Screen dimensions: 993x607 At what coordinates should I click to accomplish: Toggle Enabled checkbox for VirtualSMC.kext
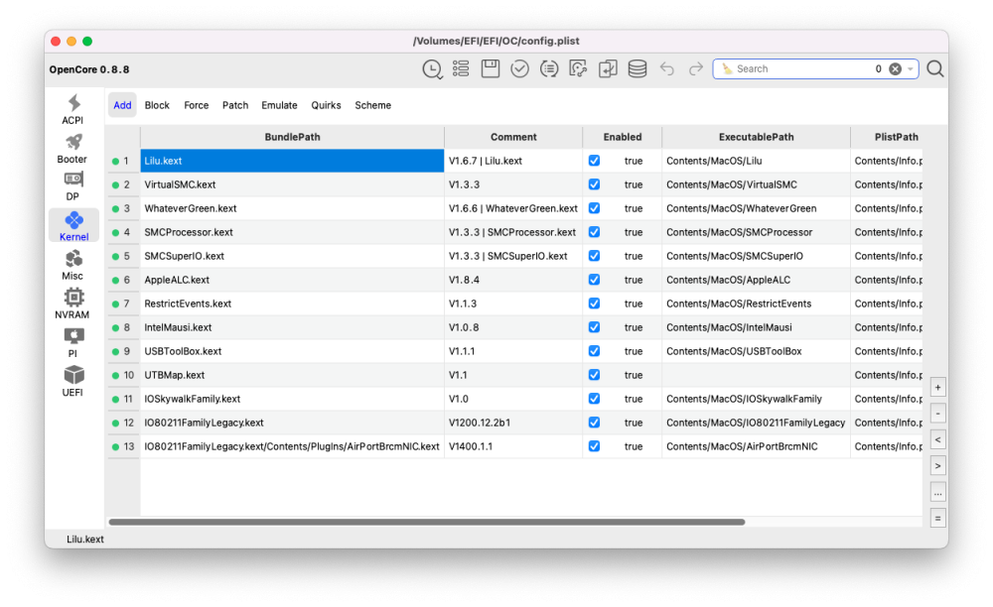[x=594, y=184]
